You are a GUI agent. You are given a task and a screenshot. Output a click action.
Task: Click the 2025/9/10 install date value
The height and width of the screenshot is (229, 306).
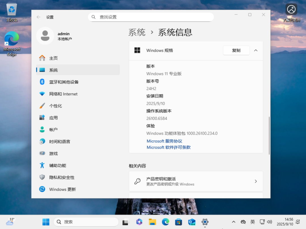click(x=156, y=103)
